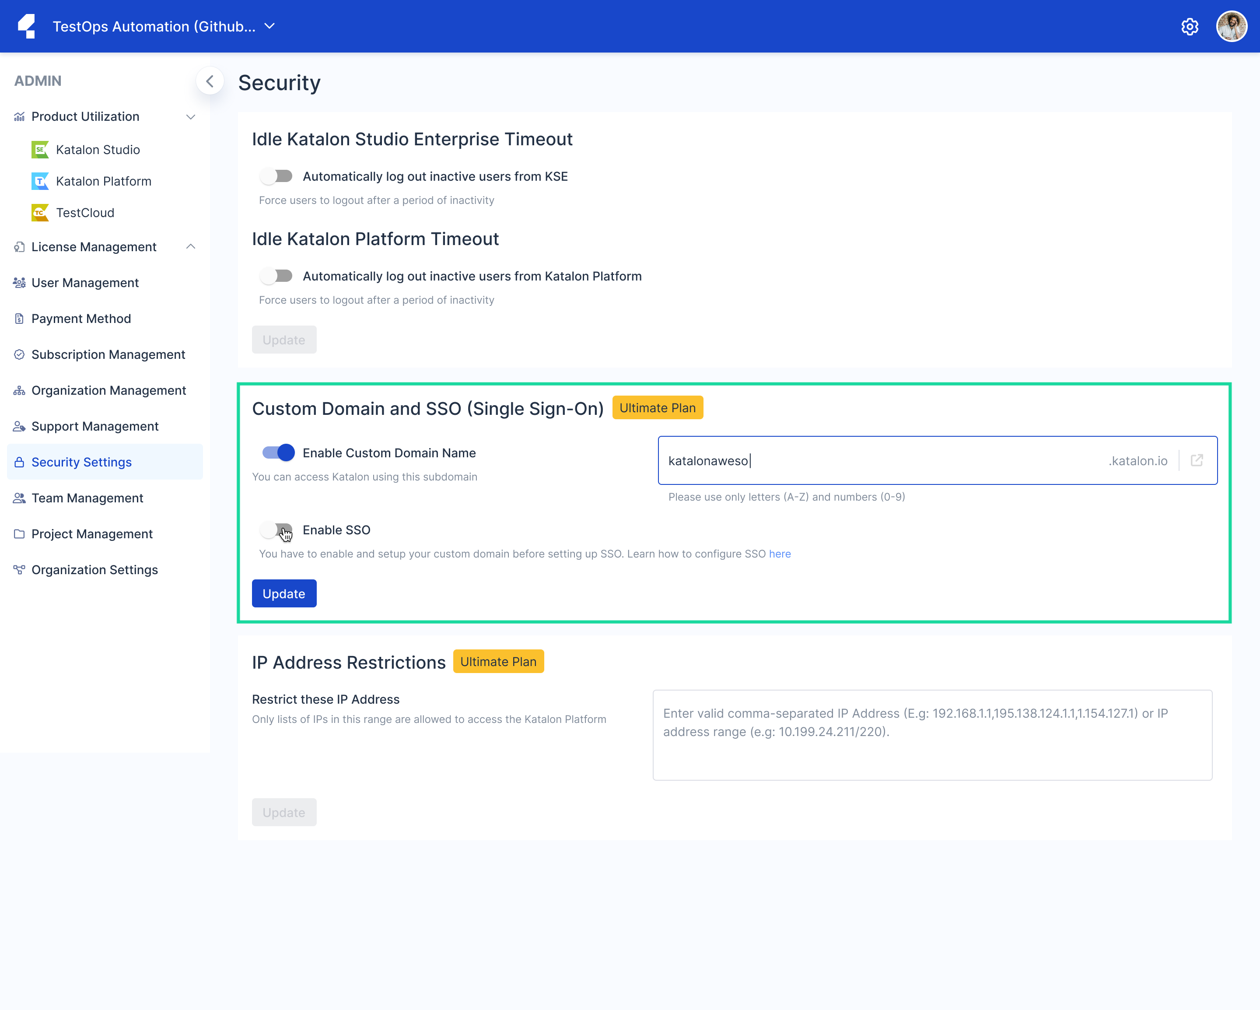The height and width of the screenshot is (1010, 1260).
Task: Collapse the admin sidebar with chevron button
Action: (210, 81)
